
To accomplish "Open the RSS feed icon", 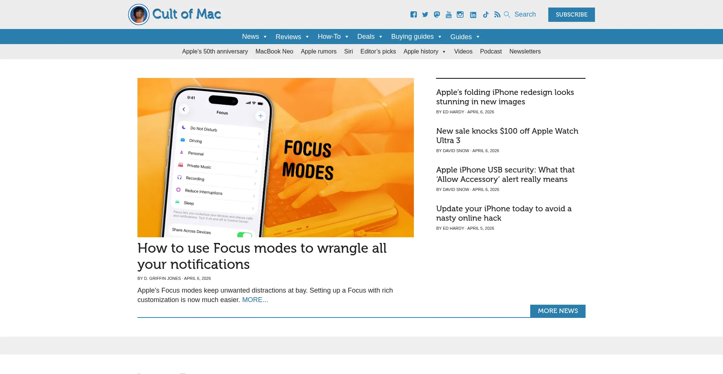I will [497, 15].
